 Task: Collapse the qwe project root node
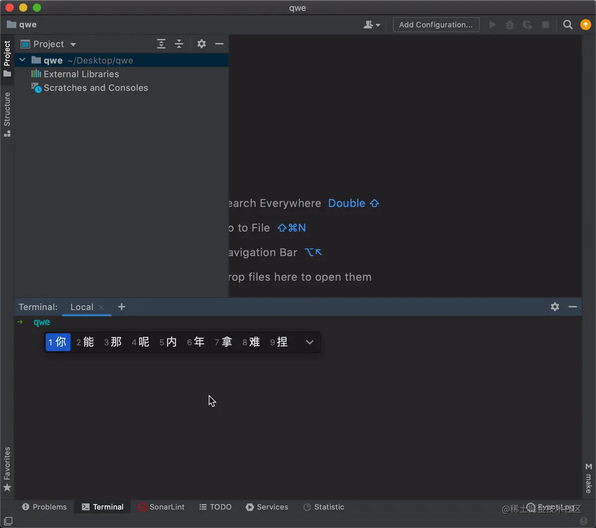pos(22,60)
